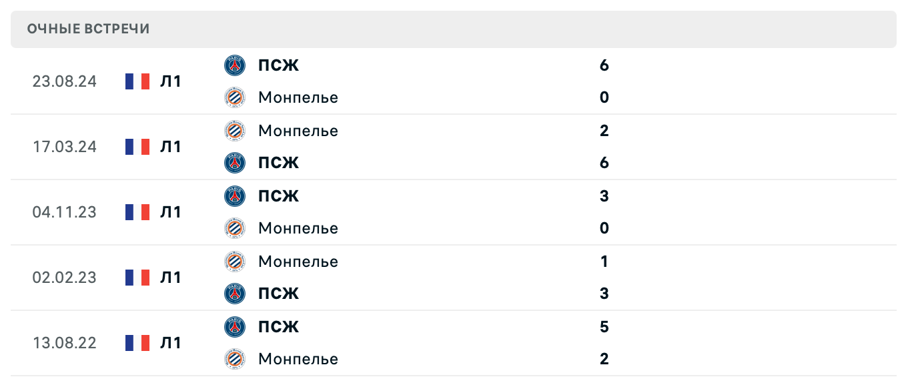Click the Montpellier logo in the 23.08.24 match

[235, 97]
